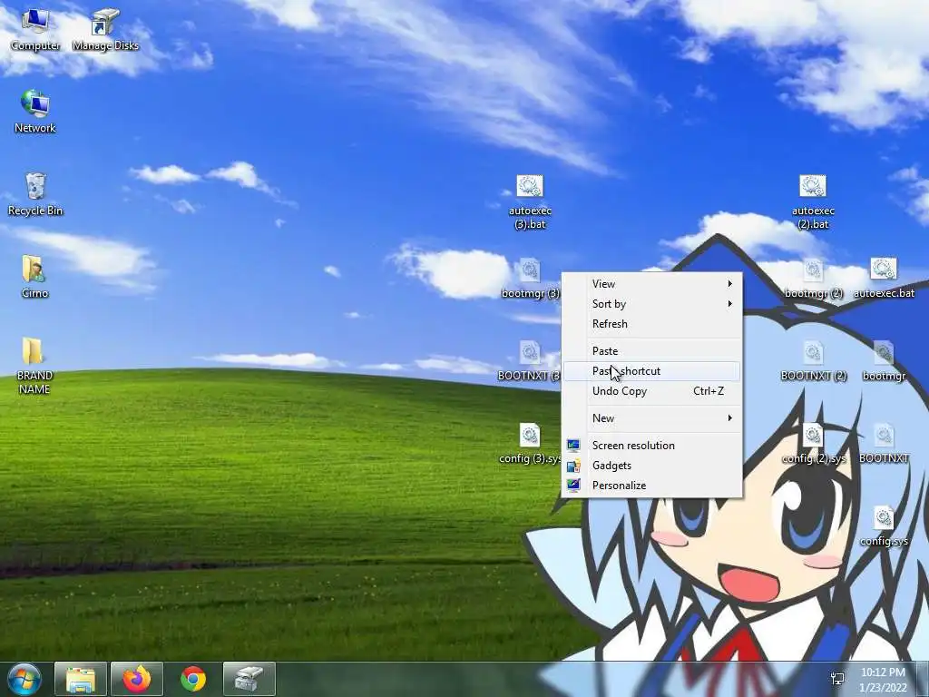Select the config (3).sys file icon
929x697 pixels.
530,443
